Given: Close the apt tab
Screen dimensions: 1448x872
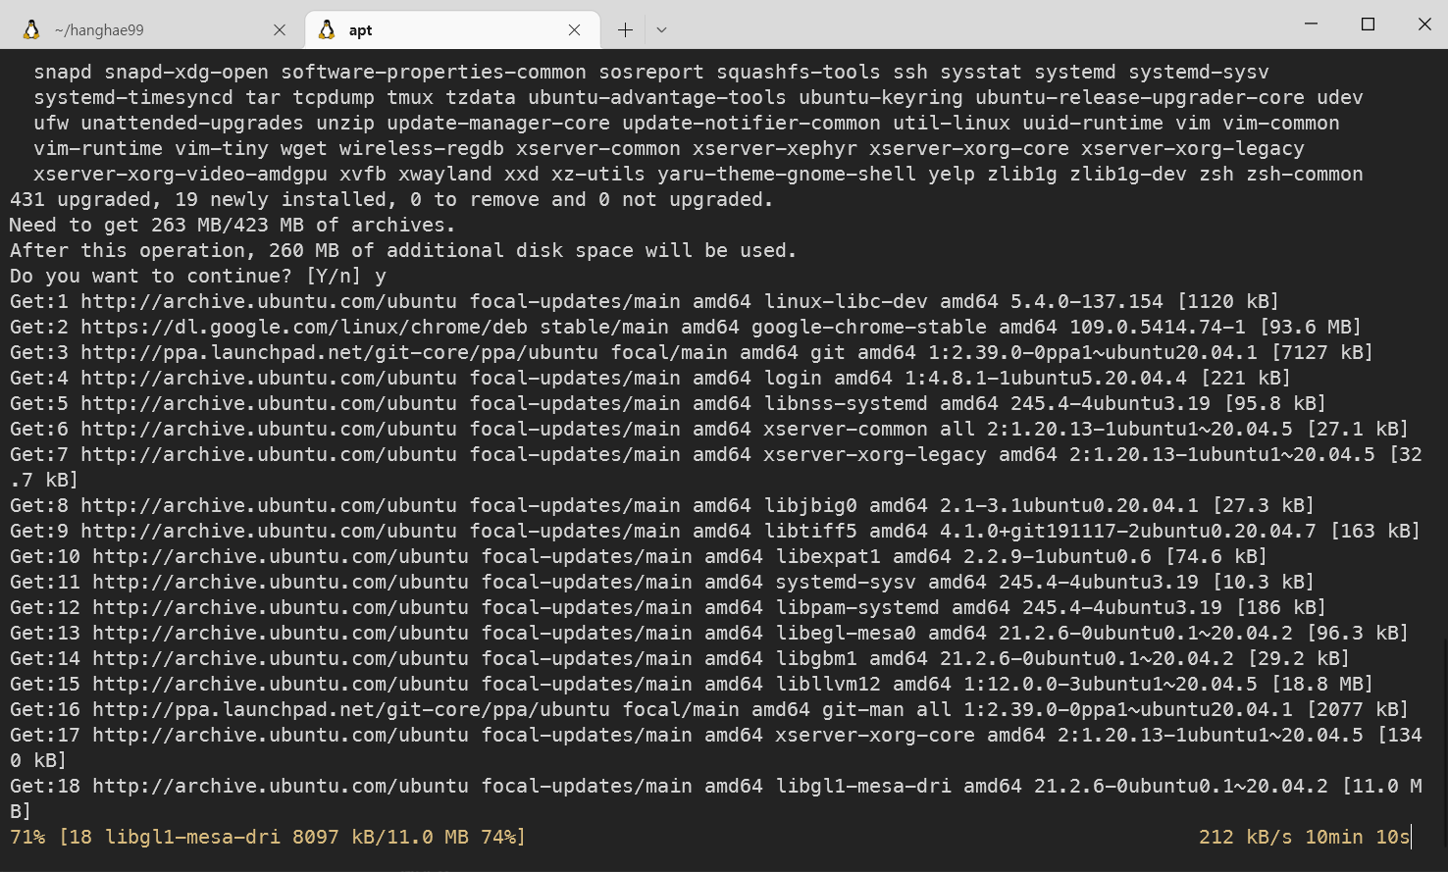Looking at the screenshot, I should click(x=575, y=29).
